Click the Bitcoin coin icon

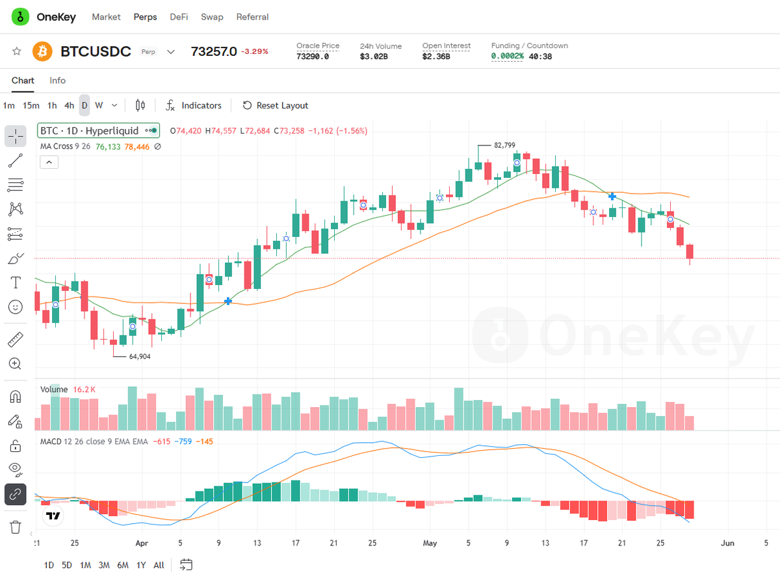click(43, 51)
